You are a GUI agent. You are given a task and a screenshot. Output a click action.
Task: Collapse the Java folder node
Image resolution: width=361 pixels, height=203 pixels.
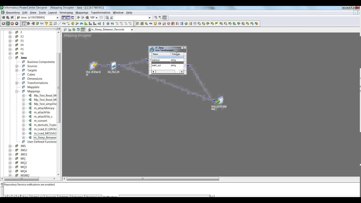tap(10, 58)
